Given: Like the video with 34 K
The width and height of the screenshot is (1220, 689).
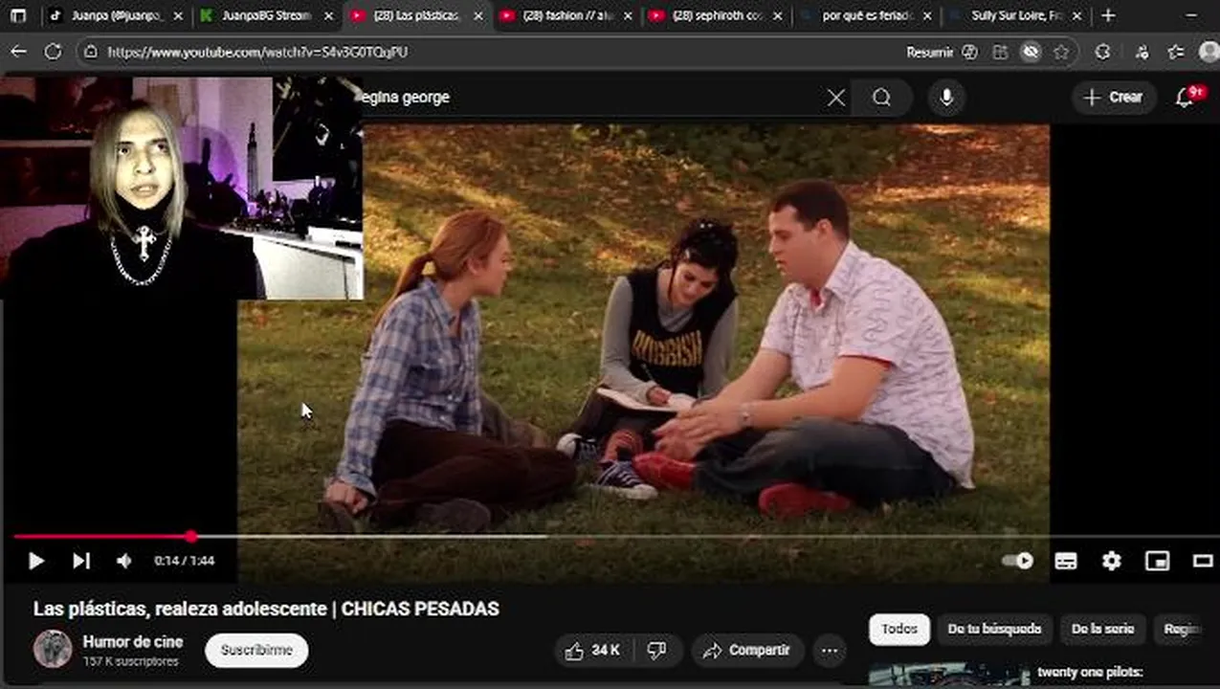Looking at the screenshot, I should [x=593, y=651].
